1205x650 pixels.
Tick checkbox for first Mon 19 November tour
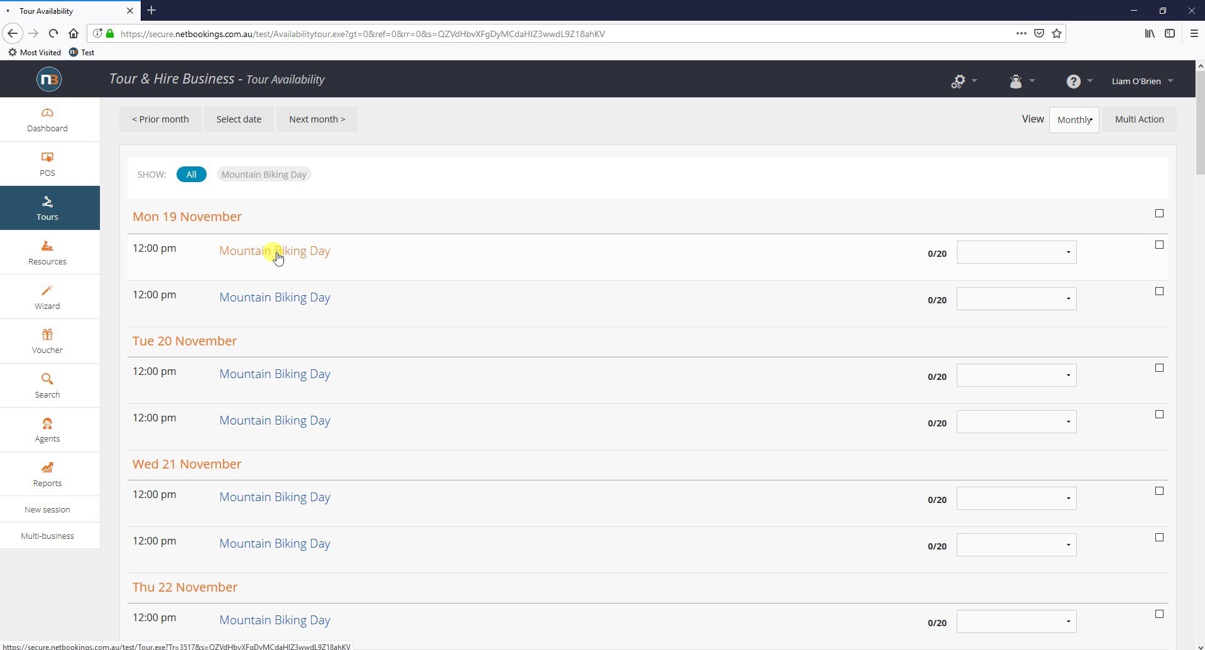click(x=1159, y=245)
